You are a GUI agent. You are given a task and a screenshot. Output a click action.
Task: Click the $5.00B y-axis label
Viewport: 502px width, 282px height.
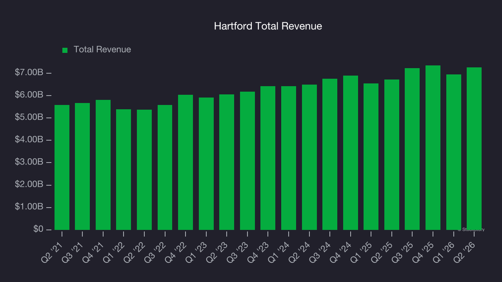coord(29,117)
